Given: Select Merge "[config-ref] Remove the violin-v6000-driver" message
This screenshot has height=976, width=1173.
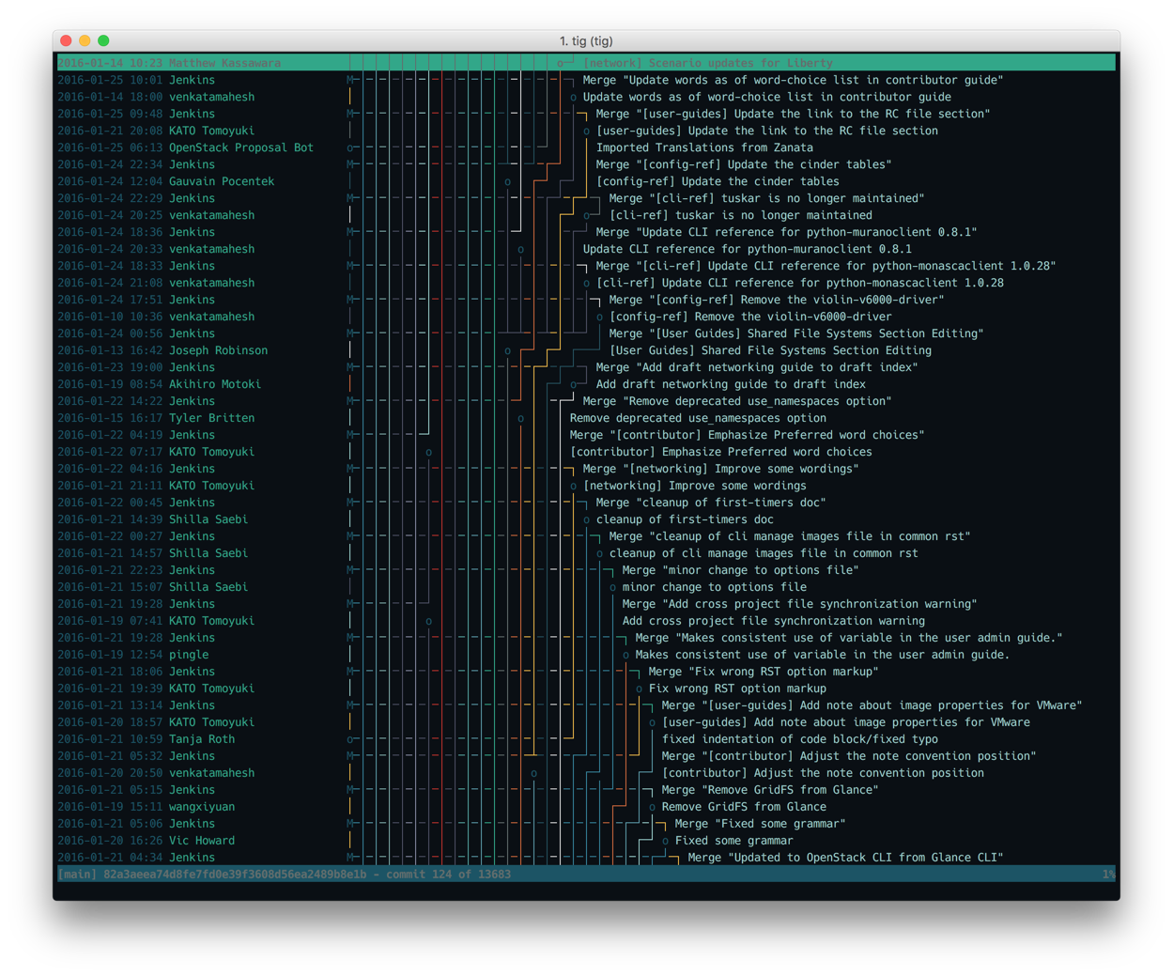Looking at the screenshot, I should [777, 300].
